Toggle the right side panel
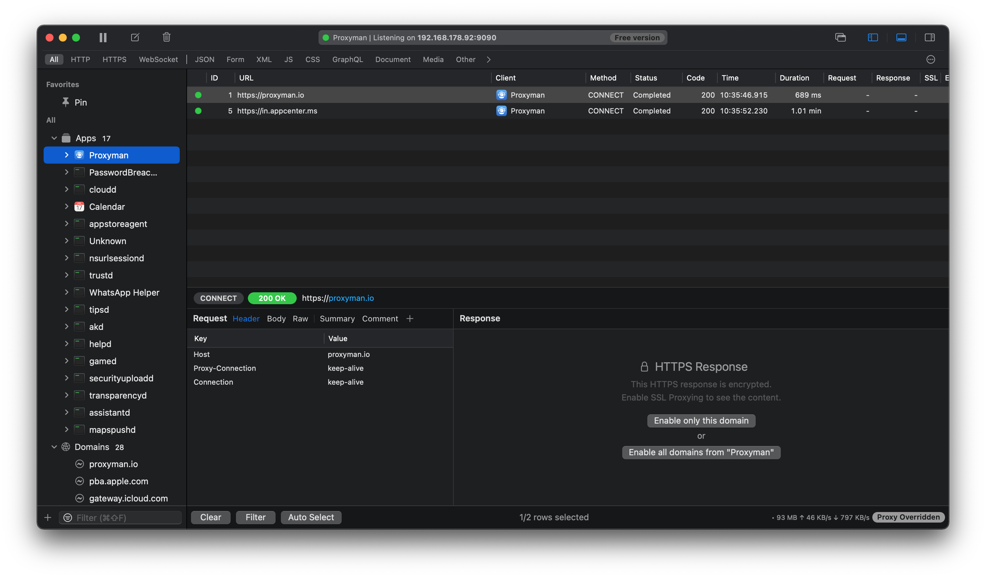This screenshot has height=578, width=986. tap(930, 38)
